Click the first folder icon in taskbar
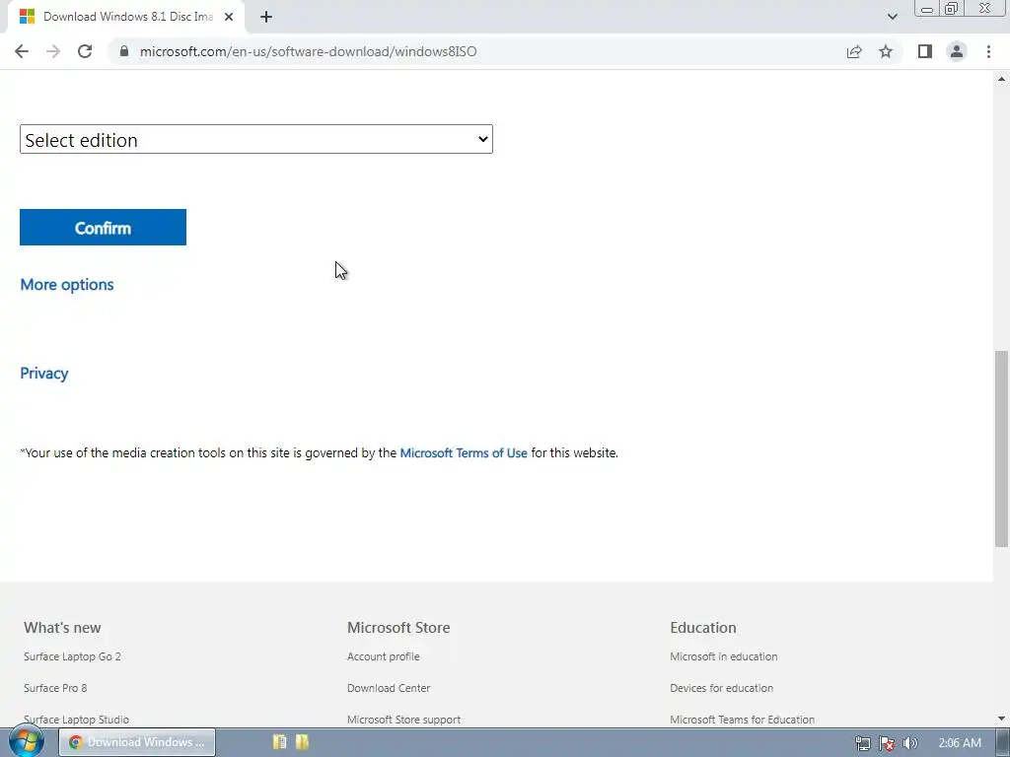Viewport: 1010px width, 757px height. pos(279,741)
